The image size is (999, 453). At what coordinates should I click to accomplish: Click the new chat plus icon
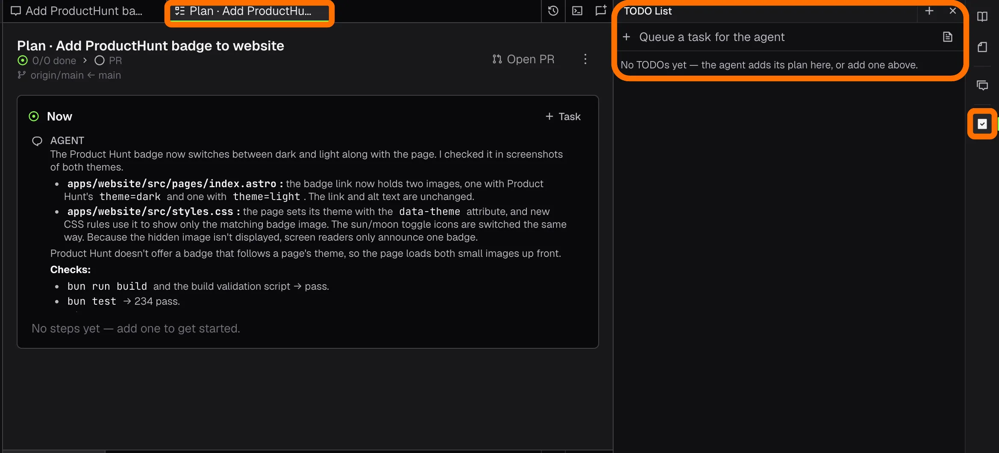click(601, 11)
